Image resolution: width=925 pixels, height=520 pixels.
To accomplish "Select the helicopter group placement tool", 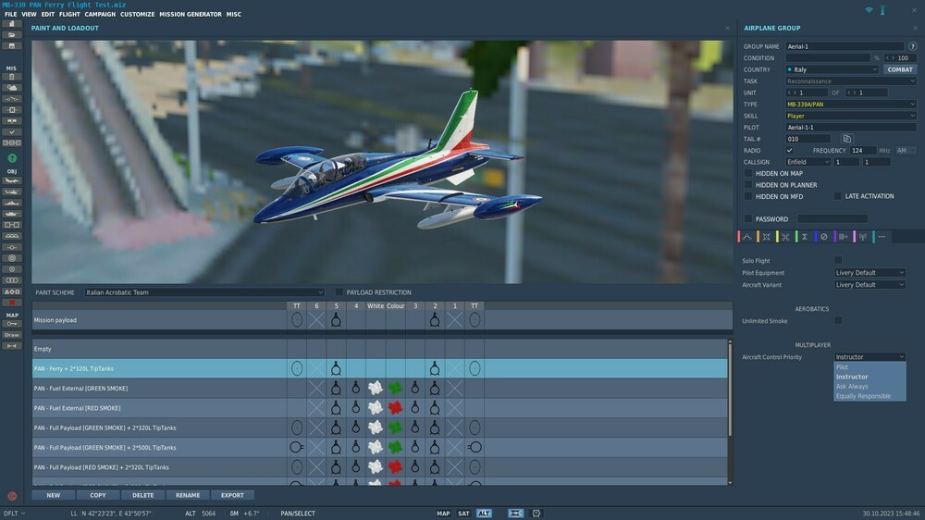I will (12, 192).
